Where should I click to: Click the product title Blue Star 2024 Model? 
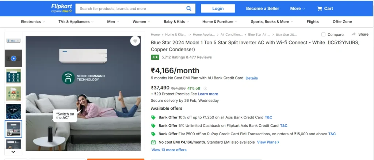(x=255, y=46)
